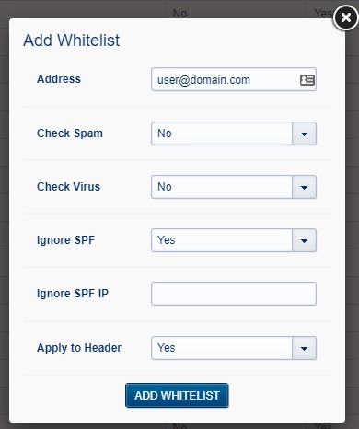Expand the Check Virus dropdown arrow
Image resolution: width=359 pixels, height=429 pixels.
coord(304,187)
